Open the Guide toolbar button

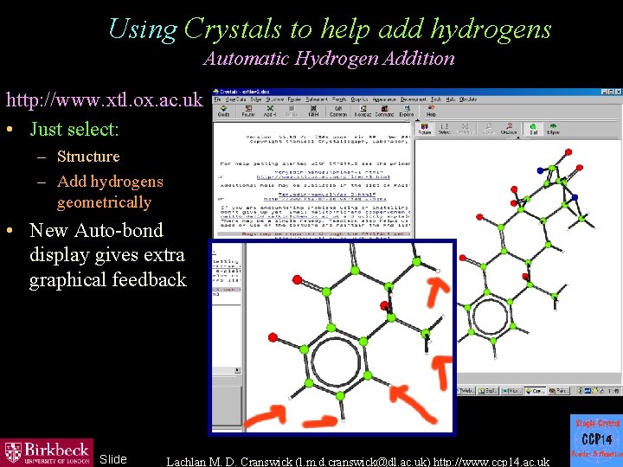tap(223, 111)
